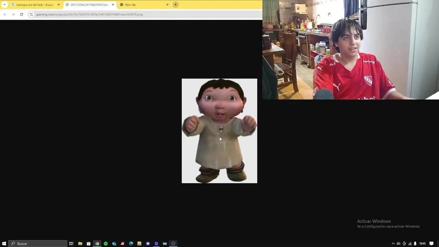
Task: Switch to Google Chrome in the taskbar
Action: (x=97, y=244)
